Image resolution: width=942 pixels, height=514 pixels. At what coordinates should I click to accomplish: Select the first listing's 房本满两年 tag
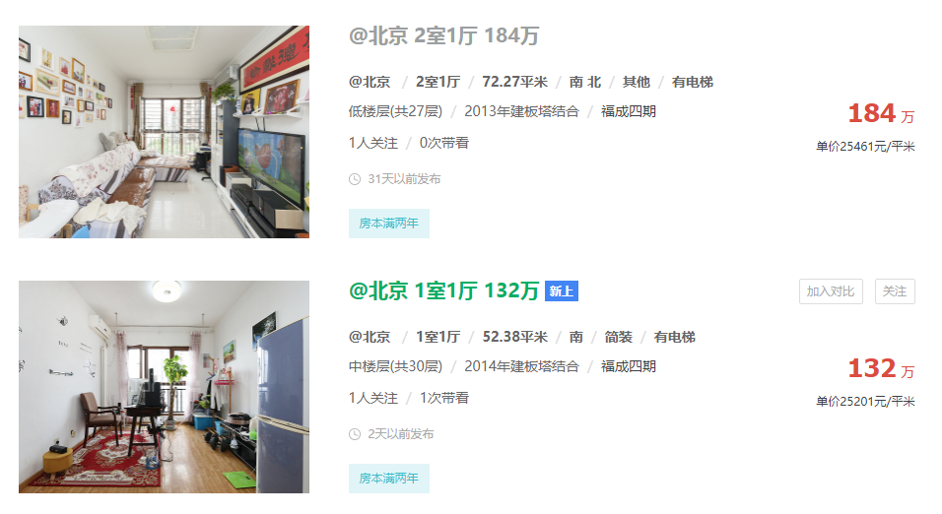pos(388,224)
